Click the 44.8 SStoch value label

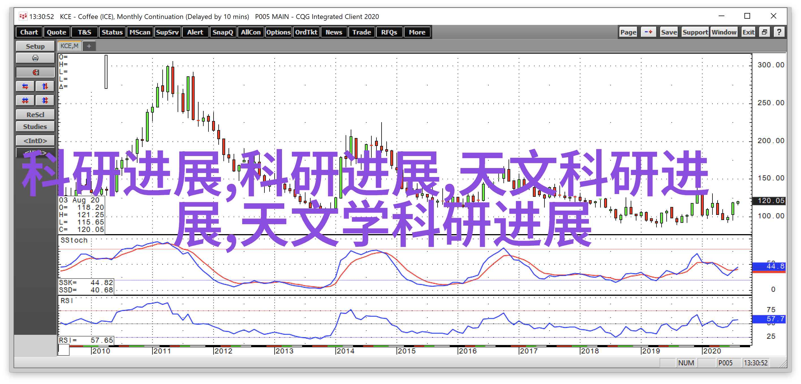point(769,266)
